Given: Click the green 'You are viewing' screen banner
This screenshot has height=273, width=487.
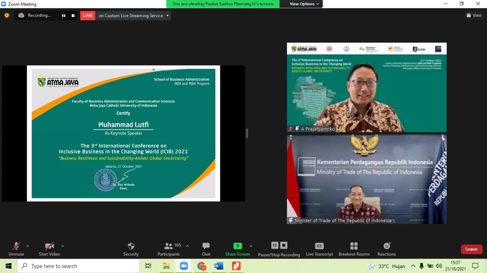Looking at the screenshot, I should [223, 4].
